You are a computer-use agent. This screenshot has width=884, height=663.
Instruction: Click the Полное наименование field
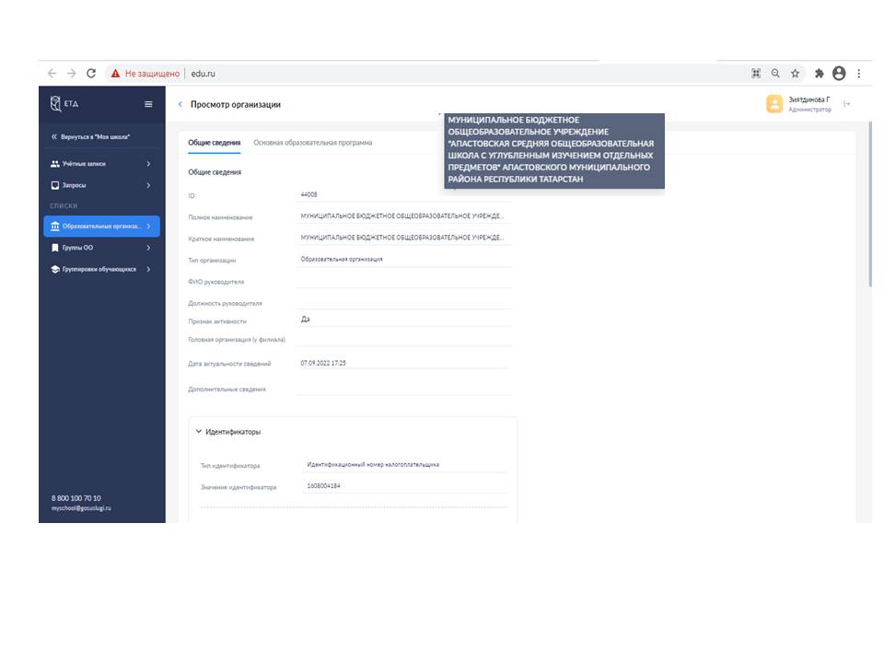point(401,216)
